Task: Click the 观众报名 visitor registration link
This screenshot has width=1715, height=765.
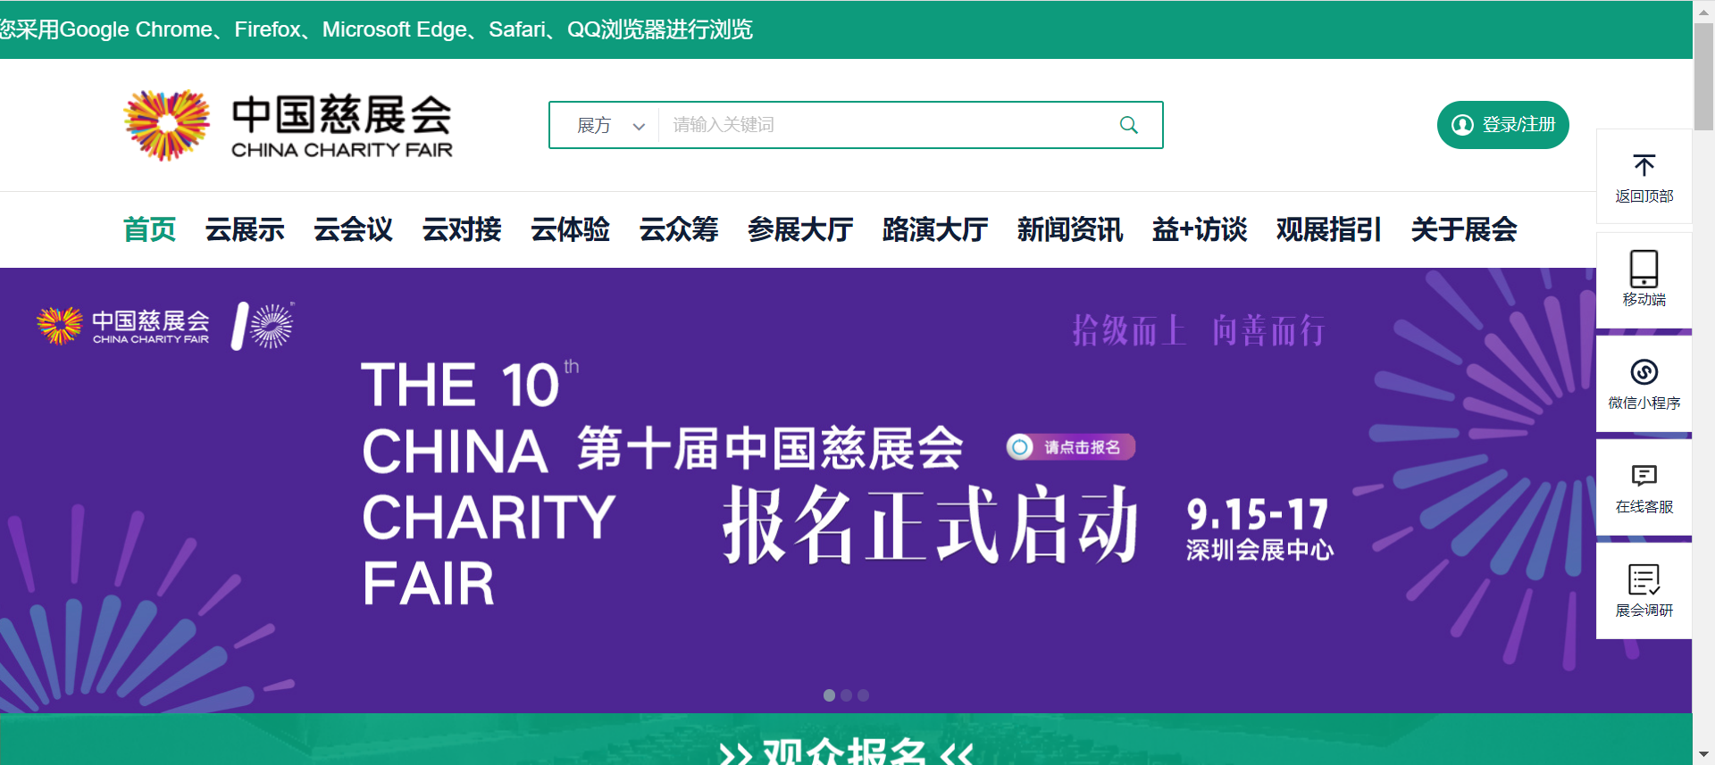Action: pyautogui.click(x=845, y=750)
